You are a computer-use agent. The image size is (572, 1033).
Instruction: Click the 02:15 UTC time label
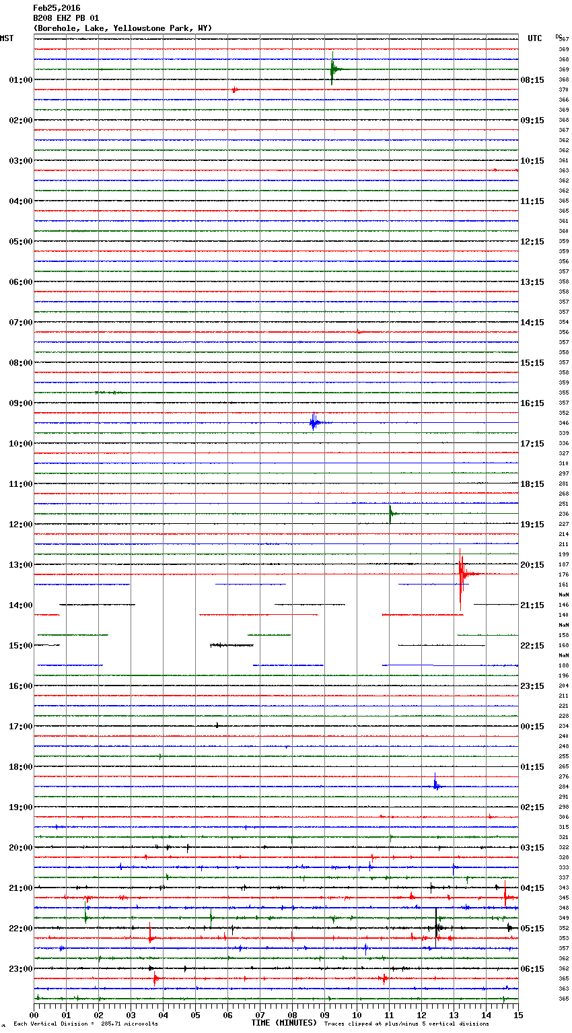pos(532,807)
